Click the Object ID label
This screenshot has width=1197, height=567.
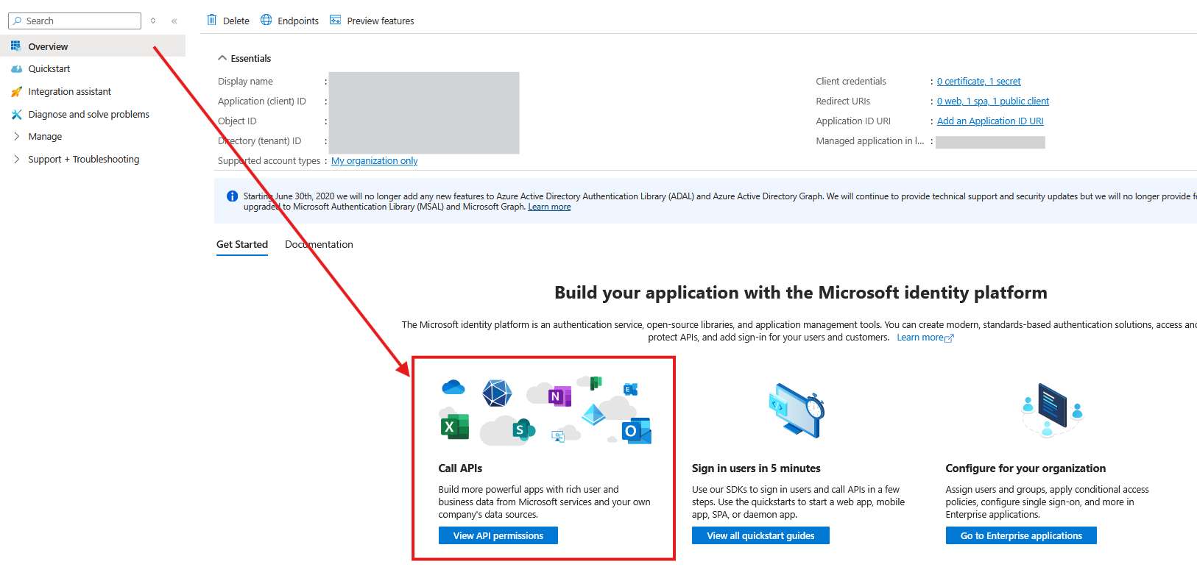tap(237, 121)
